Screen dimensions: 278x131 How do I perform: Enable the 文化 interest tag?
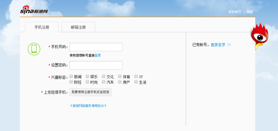click(104, 76)
